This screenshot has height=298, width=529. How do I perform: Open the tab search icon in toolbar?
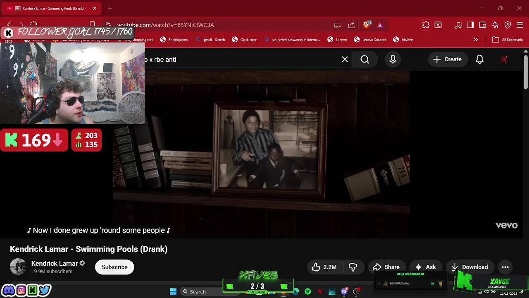click(x=438, y=25)
